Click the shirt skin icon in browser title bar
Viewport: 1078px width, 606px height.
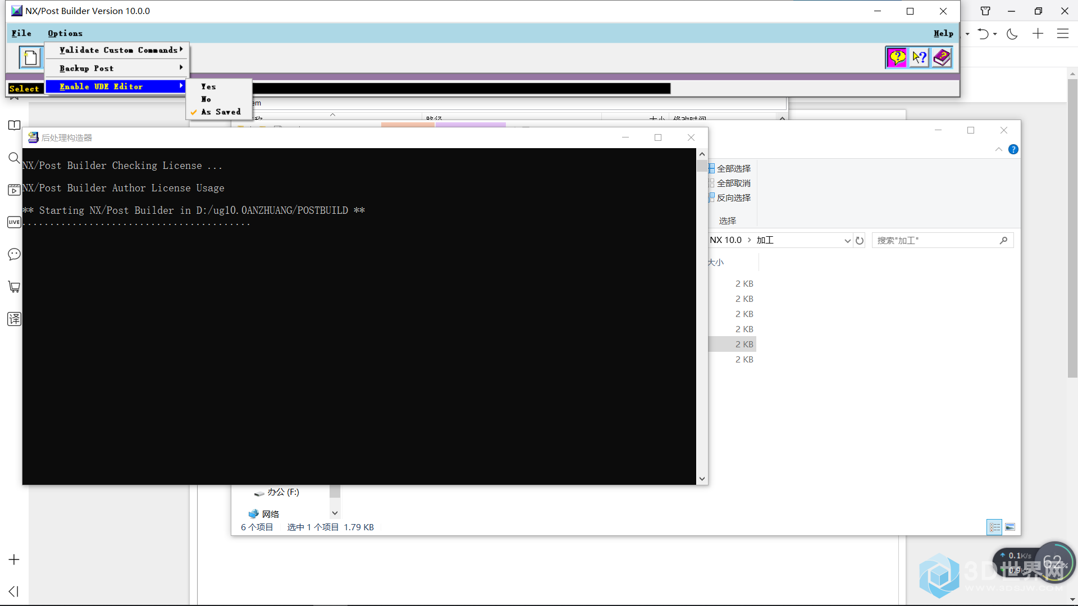coord(985,11)
